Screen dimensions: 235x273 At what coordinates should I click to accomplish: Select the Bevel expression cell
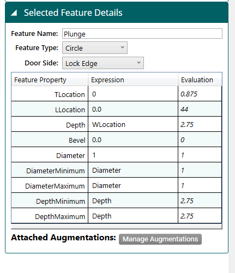point(133,139)
